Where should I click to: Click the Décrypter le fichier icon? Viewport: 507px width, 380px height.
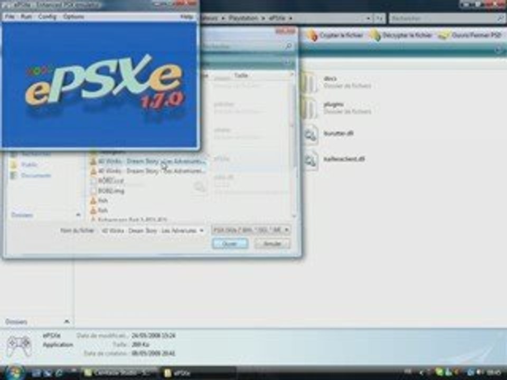point(375,35)
